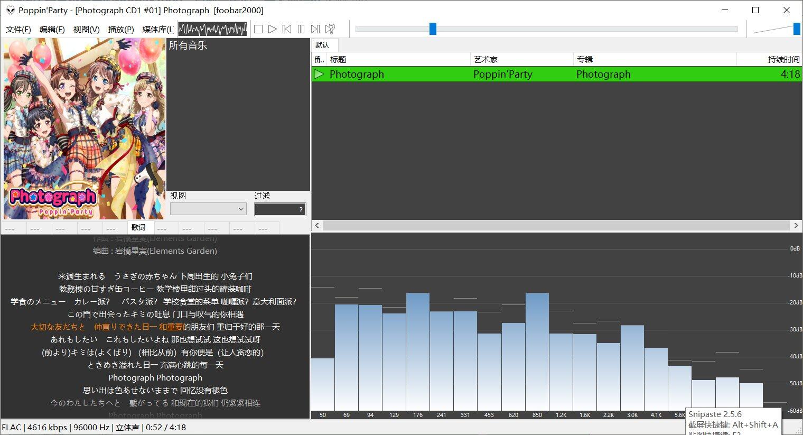Click Poppin'Party in the artist column
The width and height of the screenshot is (803, 435).
[503, 74]
